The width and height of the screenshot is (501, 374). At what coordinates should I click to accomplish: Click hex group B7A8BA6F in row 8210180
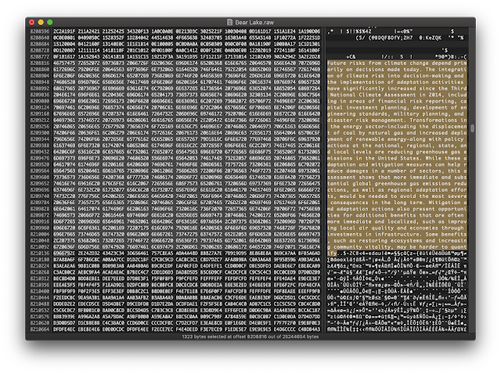(64, 259)
